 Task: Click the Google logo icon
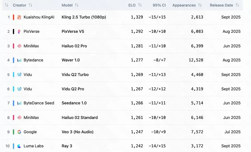tap(19, 132)
